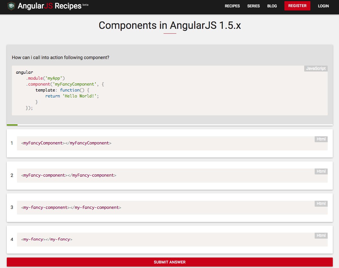Select answer 1 myFancyComponent tag
This screenshot has height=268, width=339.
pos(170,143)
